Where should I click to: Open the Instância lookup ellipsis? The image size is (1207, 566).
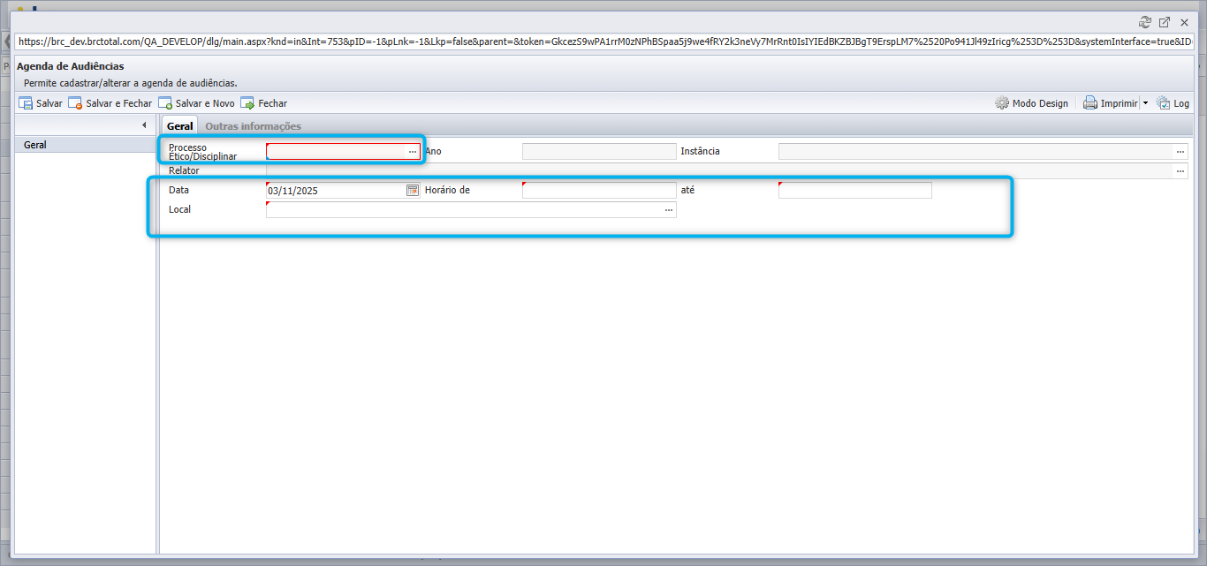coord(1180,152)
